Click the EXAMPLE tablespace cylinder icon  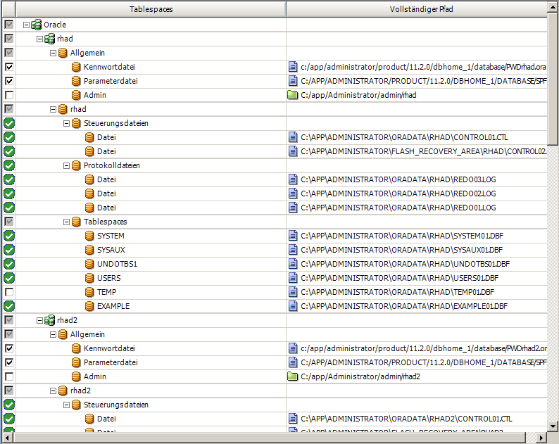[89, 306]
